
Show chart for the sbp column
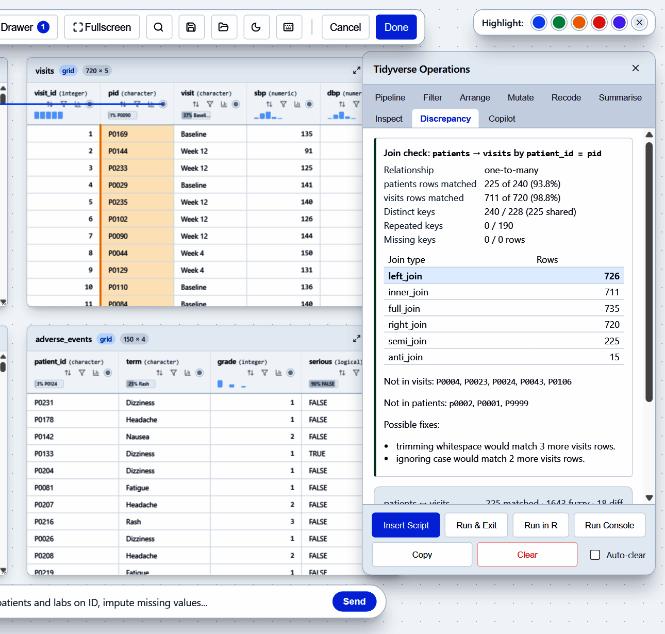[297, 104]
